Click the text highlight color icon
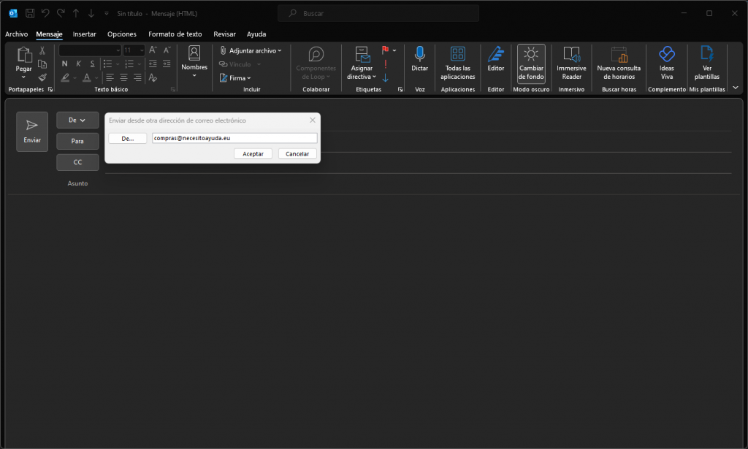The image size is (748, 449). pyautogui.click(x=65, y=77)
